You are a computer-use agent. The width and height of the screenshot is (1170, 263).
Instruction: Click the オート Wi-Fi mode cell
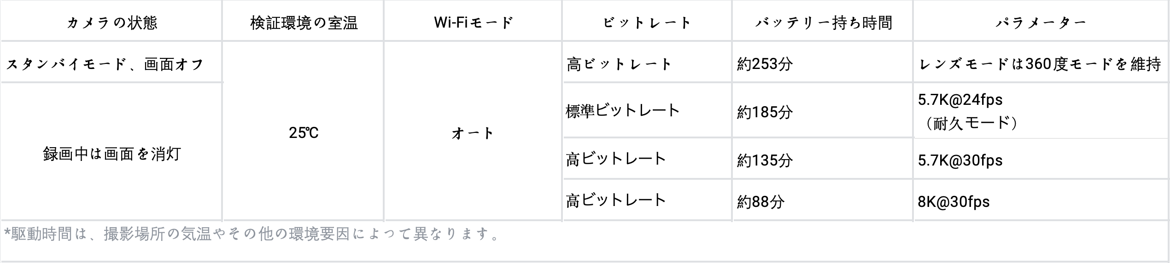tap(473, 133)
